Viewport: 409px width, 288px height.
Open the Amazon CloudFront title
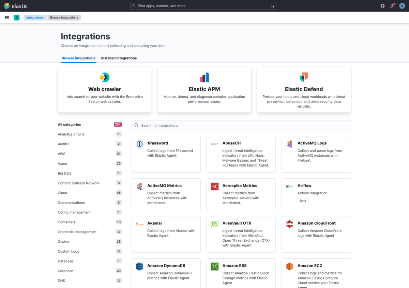coord(317,223)
